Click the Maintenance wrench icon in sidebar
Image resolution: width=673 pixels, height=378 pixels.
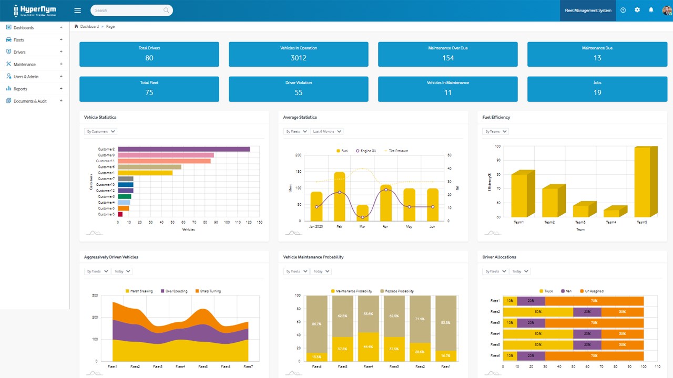8,64
